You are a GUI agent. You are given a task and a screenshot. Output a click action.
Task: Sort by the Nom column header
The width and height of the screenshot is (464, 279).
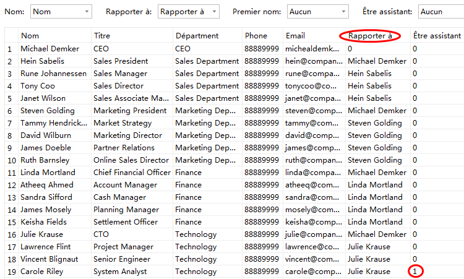click(x=54, y=36)
